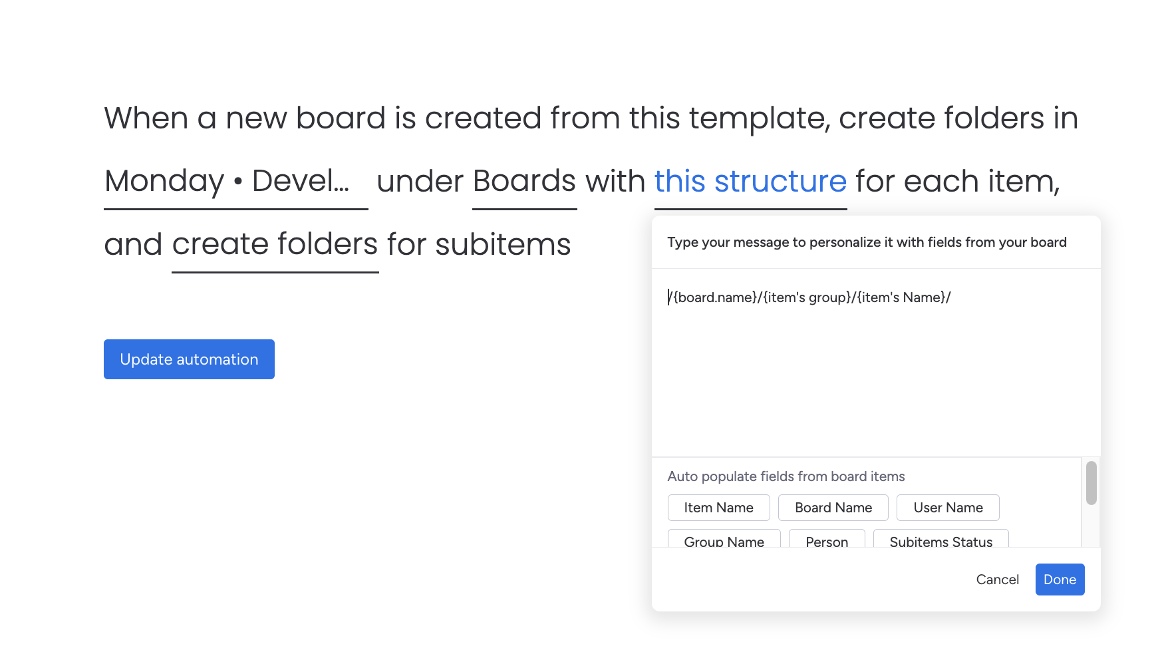Place cursor on {item's Name} token

coord(901,297)
